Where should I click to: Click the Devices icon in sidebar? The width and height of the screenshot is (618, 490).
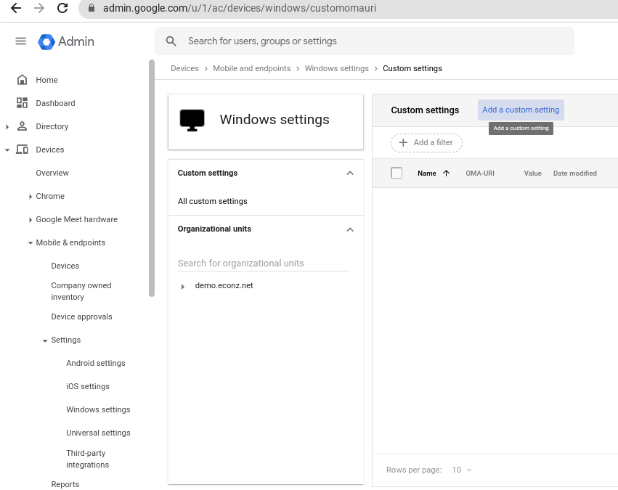coord(22,150)
